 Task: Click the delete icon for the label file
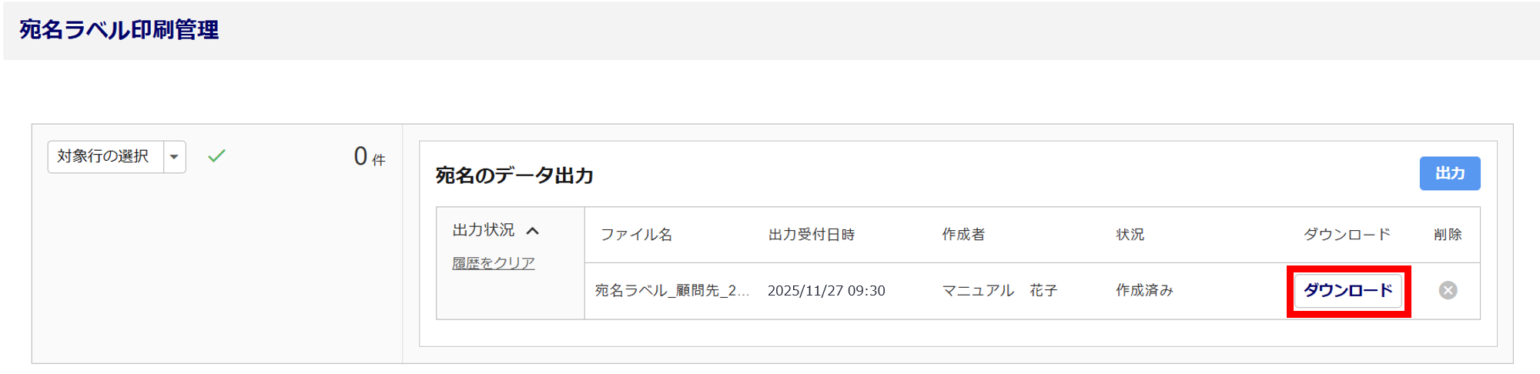click(1448, 290)
